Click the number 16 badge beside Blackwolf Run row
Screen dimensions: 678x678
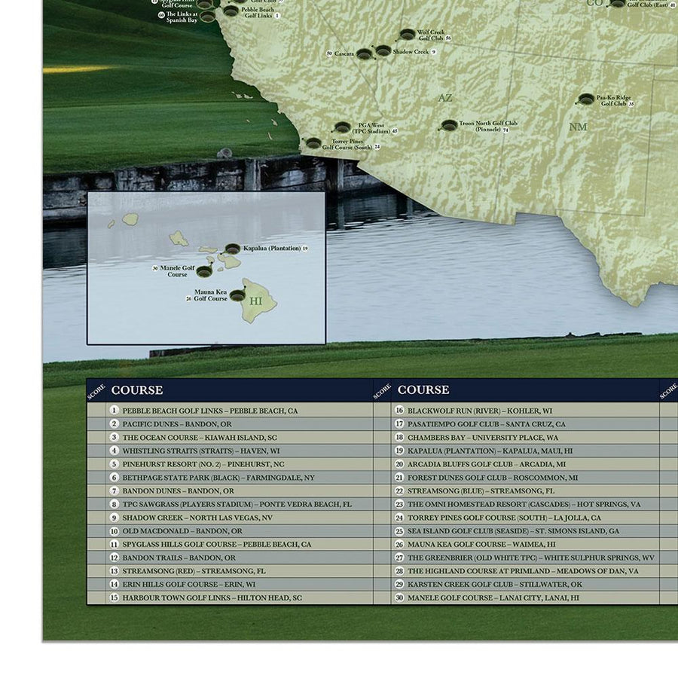point(399,411)
